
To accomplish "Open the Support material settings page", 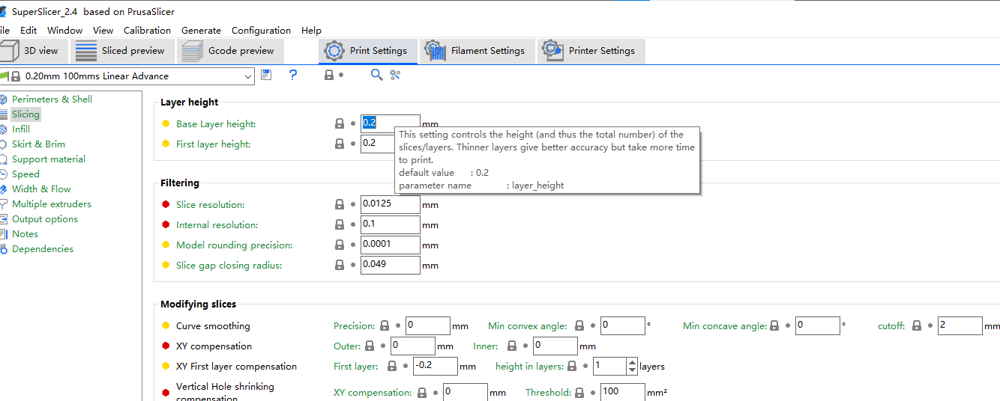I will coord(49,159).
